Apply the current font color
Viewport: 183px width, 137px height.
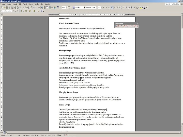pyautogui.click(x=144, y=8)
